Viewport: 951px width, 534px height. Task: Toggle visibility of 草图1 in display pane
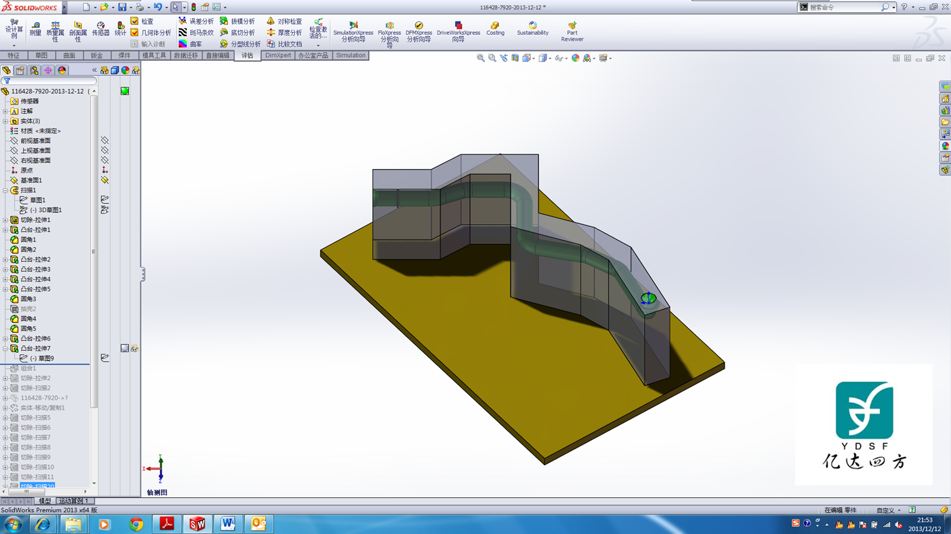105,200
